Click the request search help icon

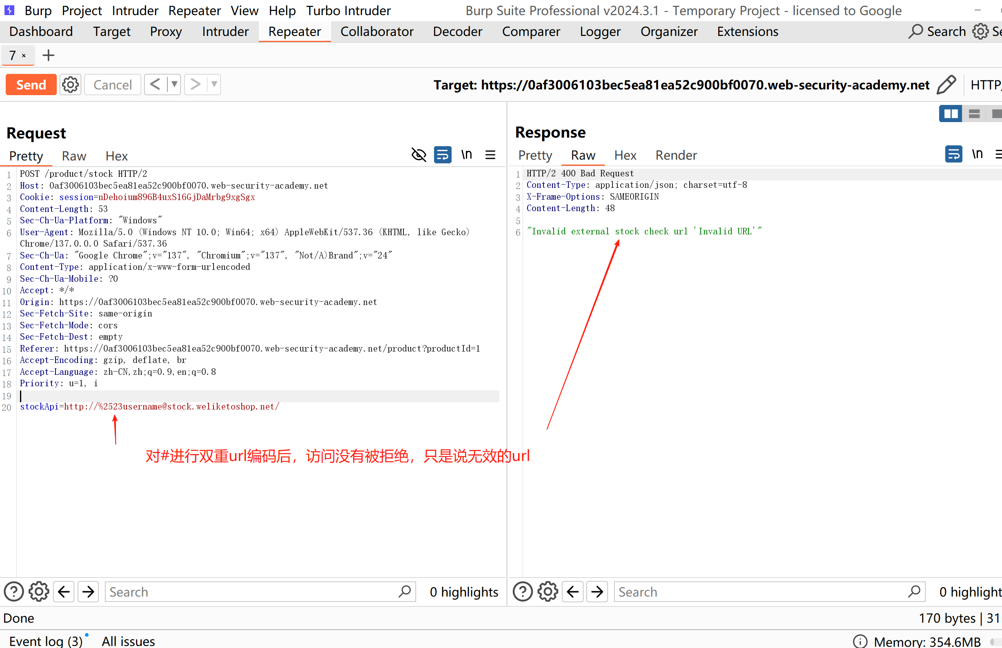pos(13,592)
